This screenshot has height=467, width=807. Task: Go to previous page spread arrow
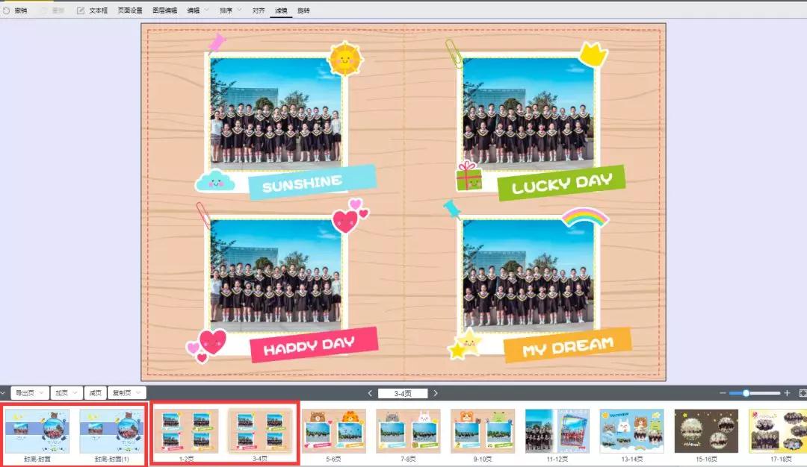coord(370,393)
